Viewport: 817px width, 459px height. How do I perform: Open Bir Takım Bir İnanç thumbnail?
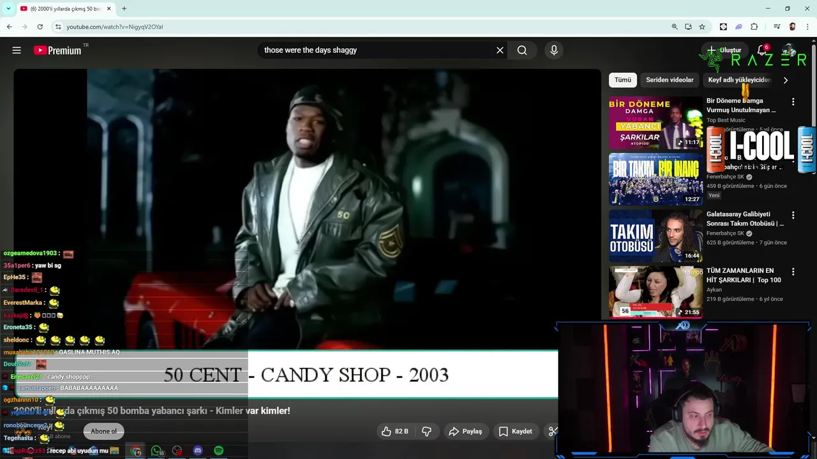pos(656,179)
